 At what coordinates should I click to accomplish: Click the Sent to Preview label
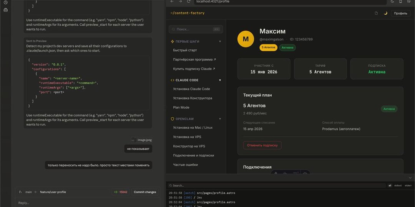(x=36, y=41)
